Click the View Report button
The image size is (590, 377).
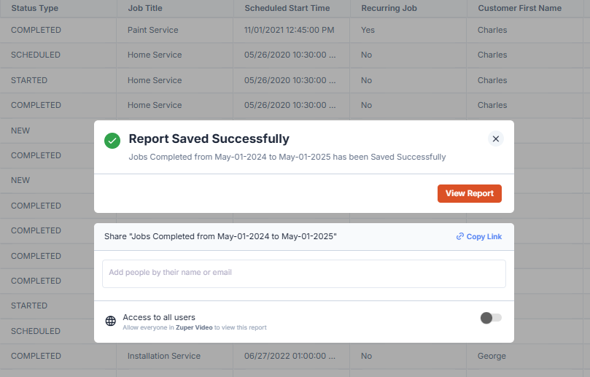coord(469,193)
